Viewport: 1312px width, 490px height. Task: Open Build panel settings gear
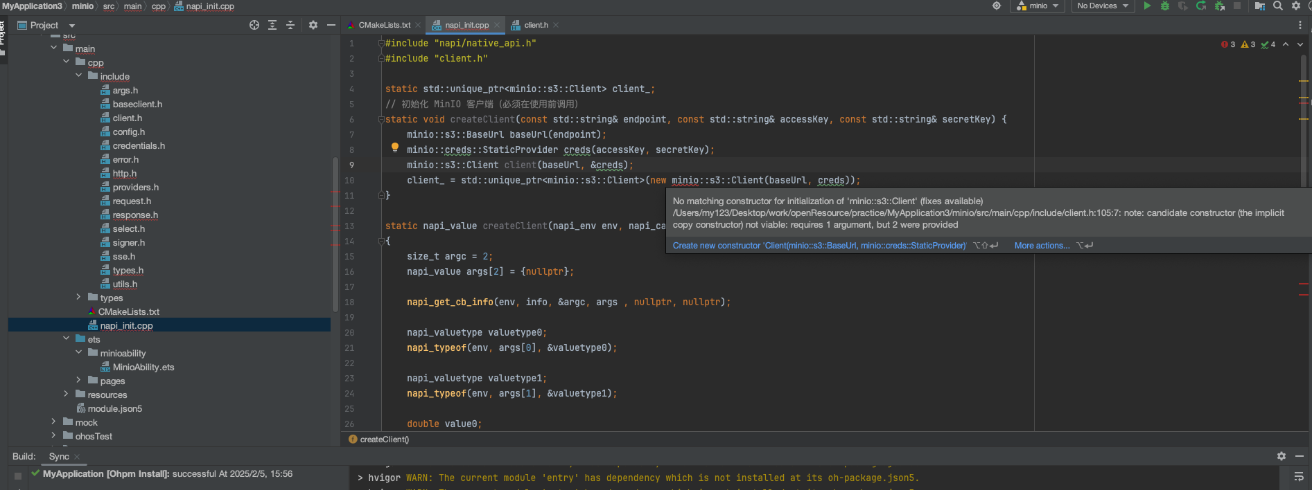click(x=1282, y=456)
